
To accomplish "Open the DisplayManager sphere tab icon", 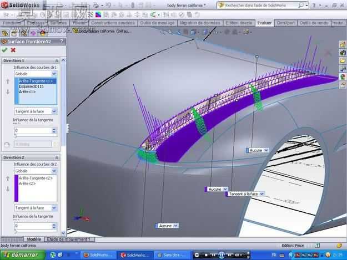I will pos(43,33).
